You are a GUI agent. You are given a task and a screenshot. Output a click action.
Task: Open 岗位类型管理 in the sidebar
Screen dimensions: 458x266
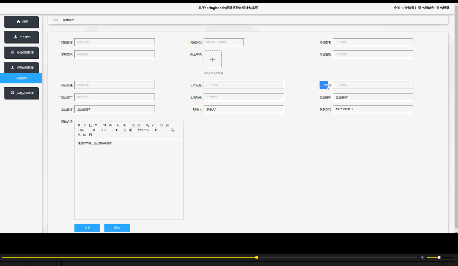(x=21, y=52)
